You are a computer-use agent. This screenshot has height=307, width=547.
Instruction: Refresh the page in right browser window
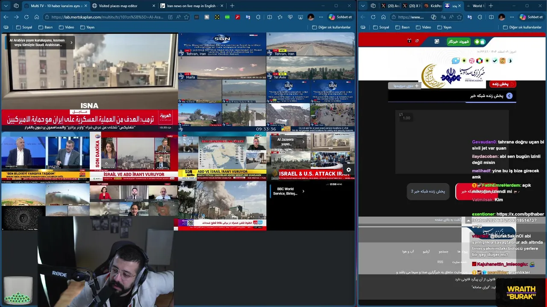[373, 17]
